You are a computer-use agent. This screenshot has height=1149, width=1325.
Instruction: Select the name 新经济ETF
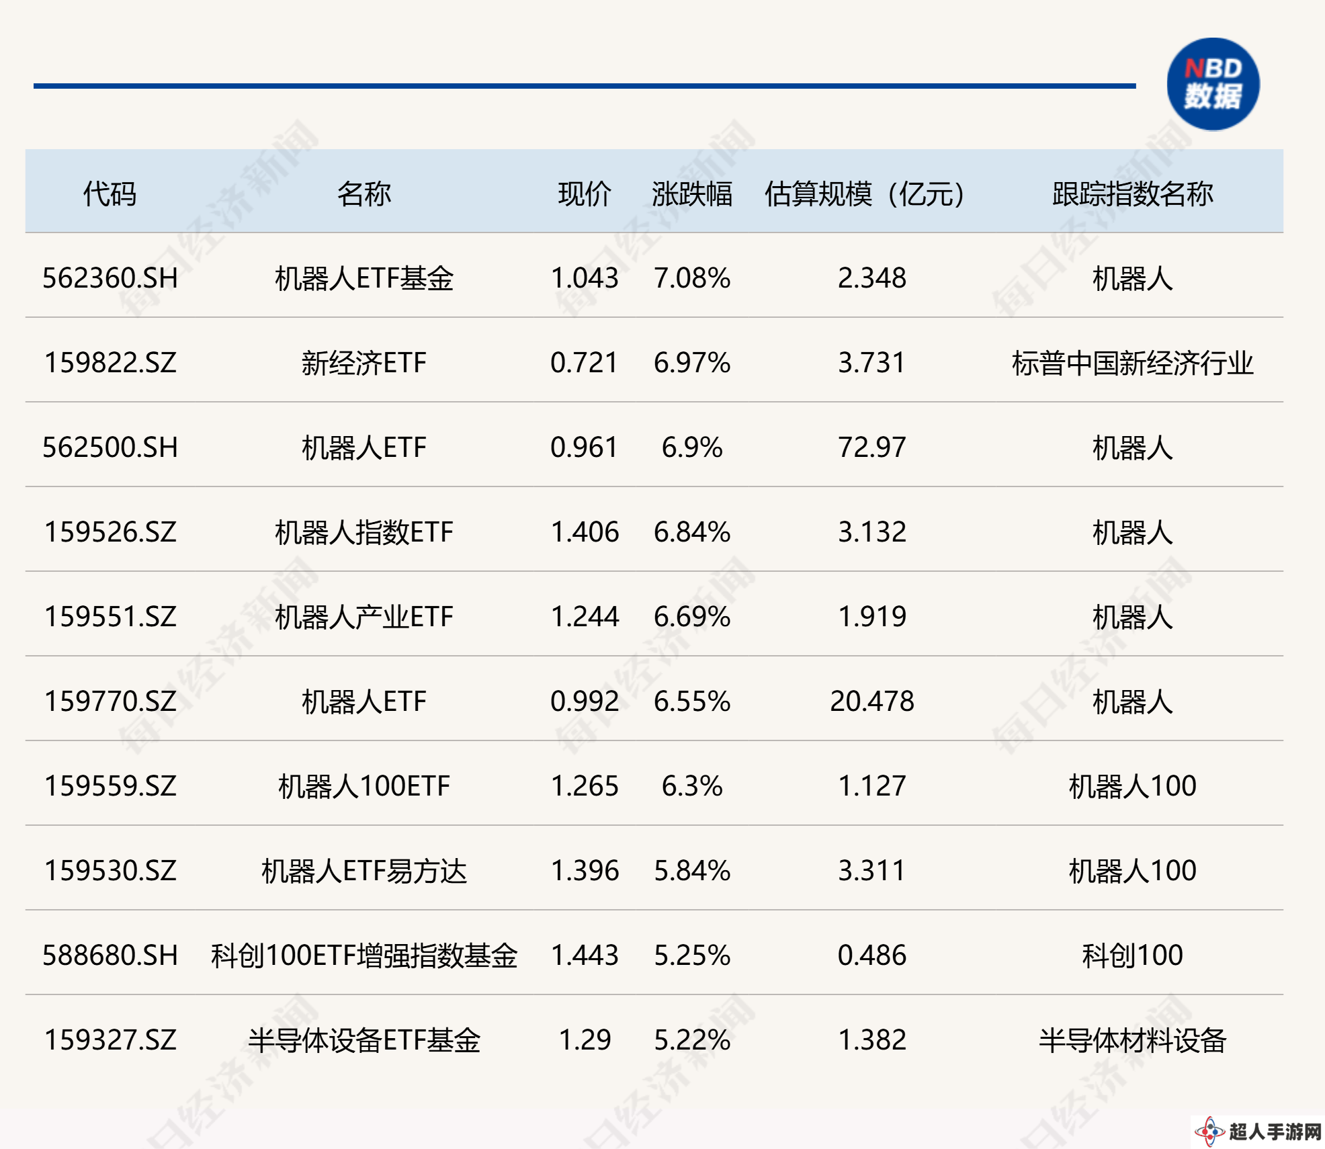364,363
